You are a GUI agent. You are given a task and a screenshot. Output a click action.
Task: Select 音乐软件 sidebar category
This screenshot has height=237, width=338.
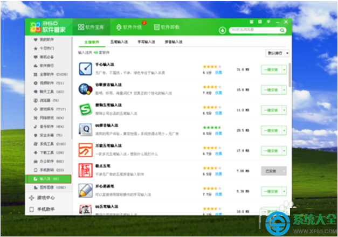[49, 127]
